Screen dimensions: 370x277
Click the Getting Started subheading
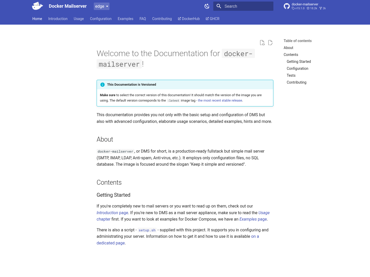[x=113, y=195]
